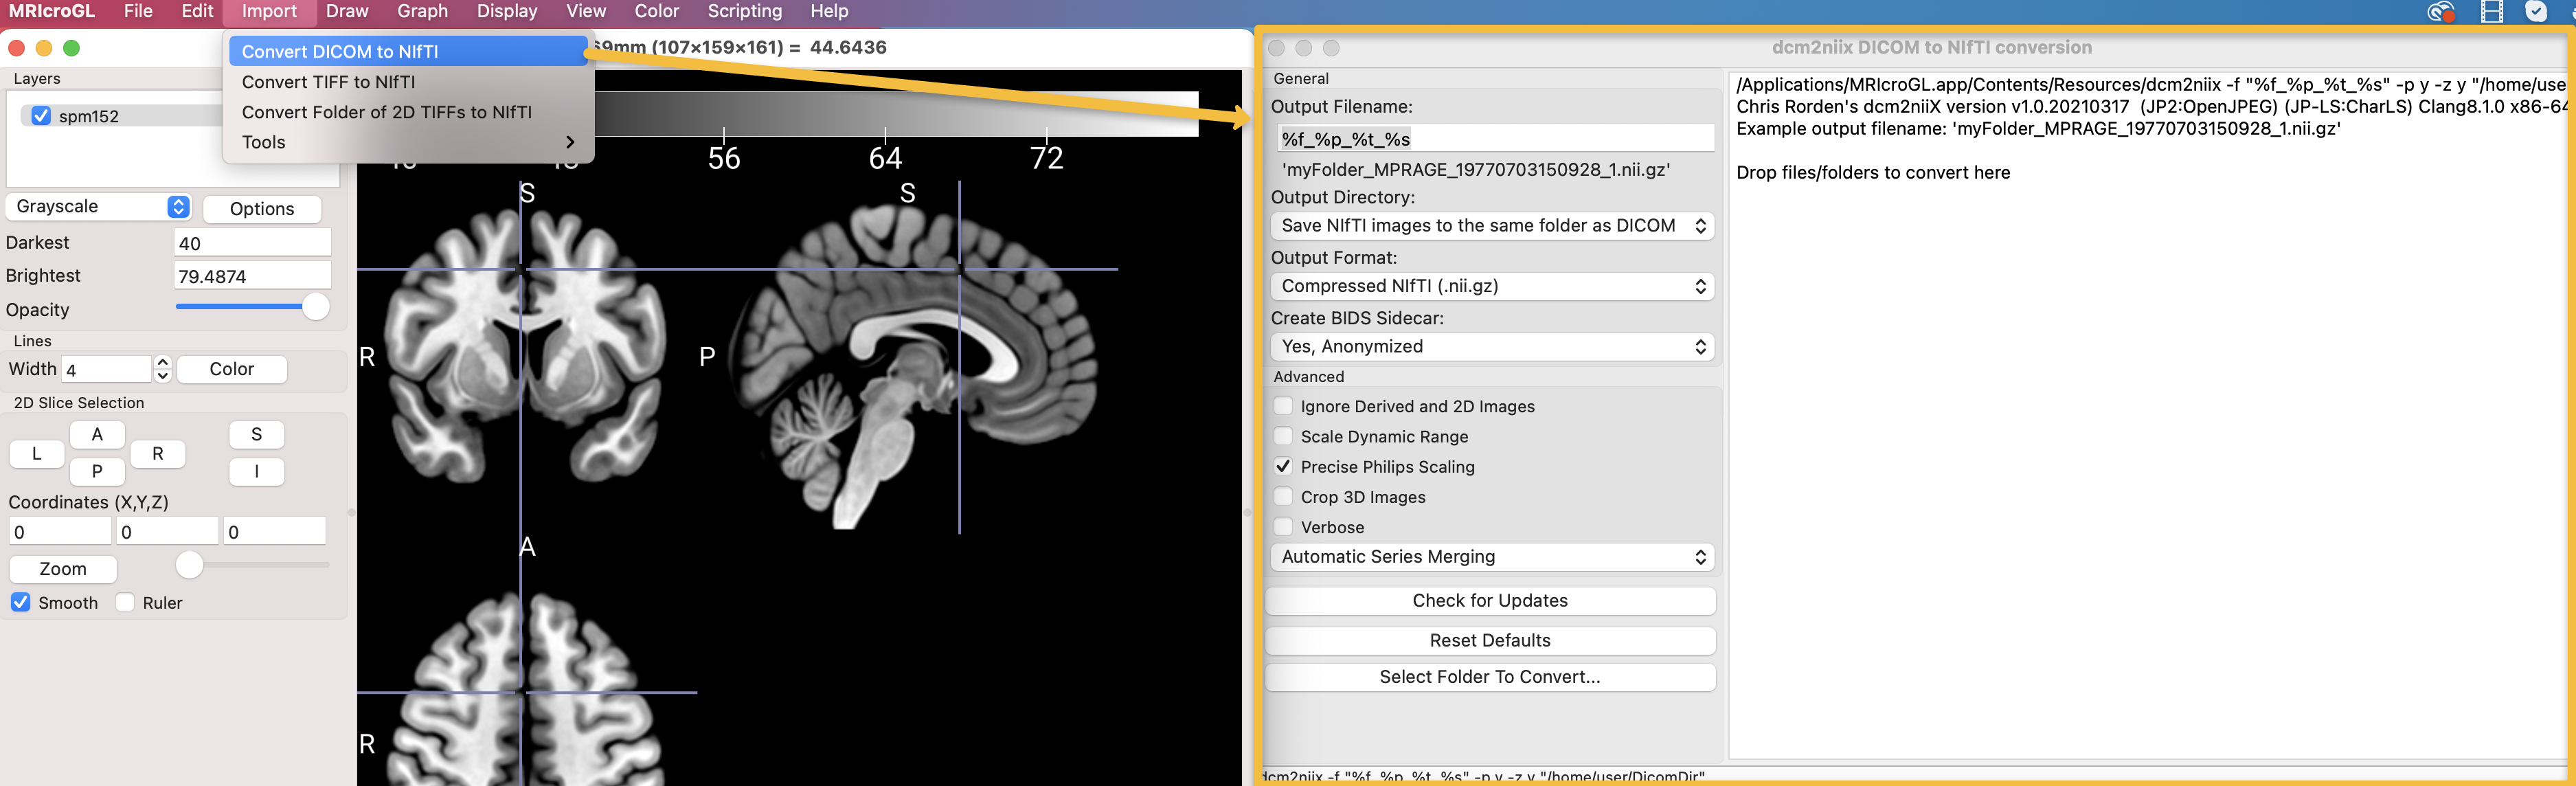Open the Output Directory dropdown
This screenshot has width=2576, height=786.
click(1492, 226)
